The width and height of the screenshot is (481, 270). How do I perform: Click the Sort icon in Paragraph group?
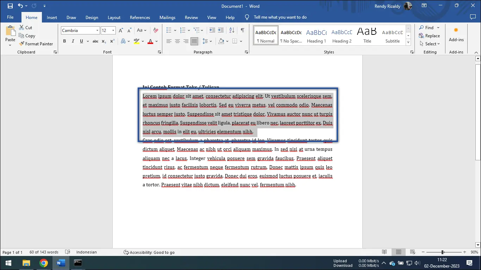coord(232,30)
